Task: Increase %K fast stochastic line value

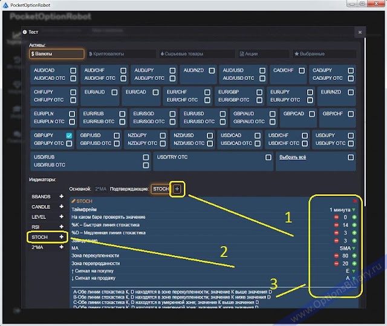Action: [354, 225]
